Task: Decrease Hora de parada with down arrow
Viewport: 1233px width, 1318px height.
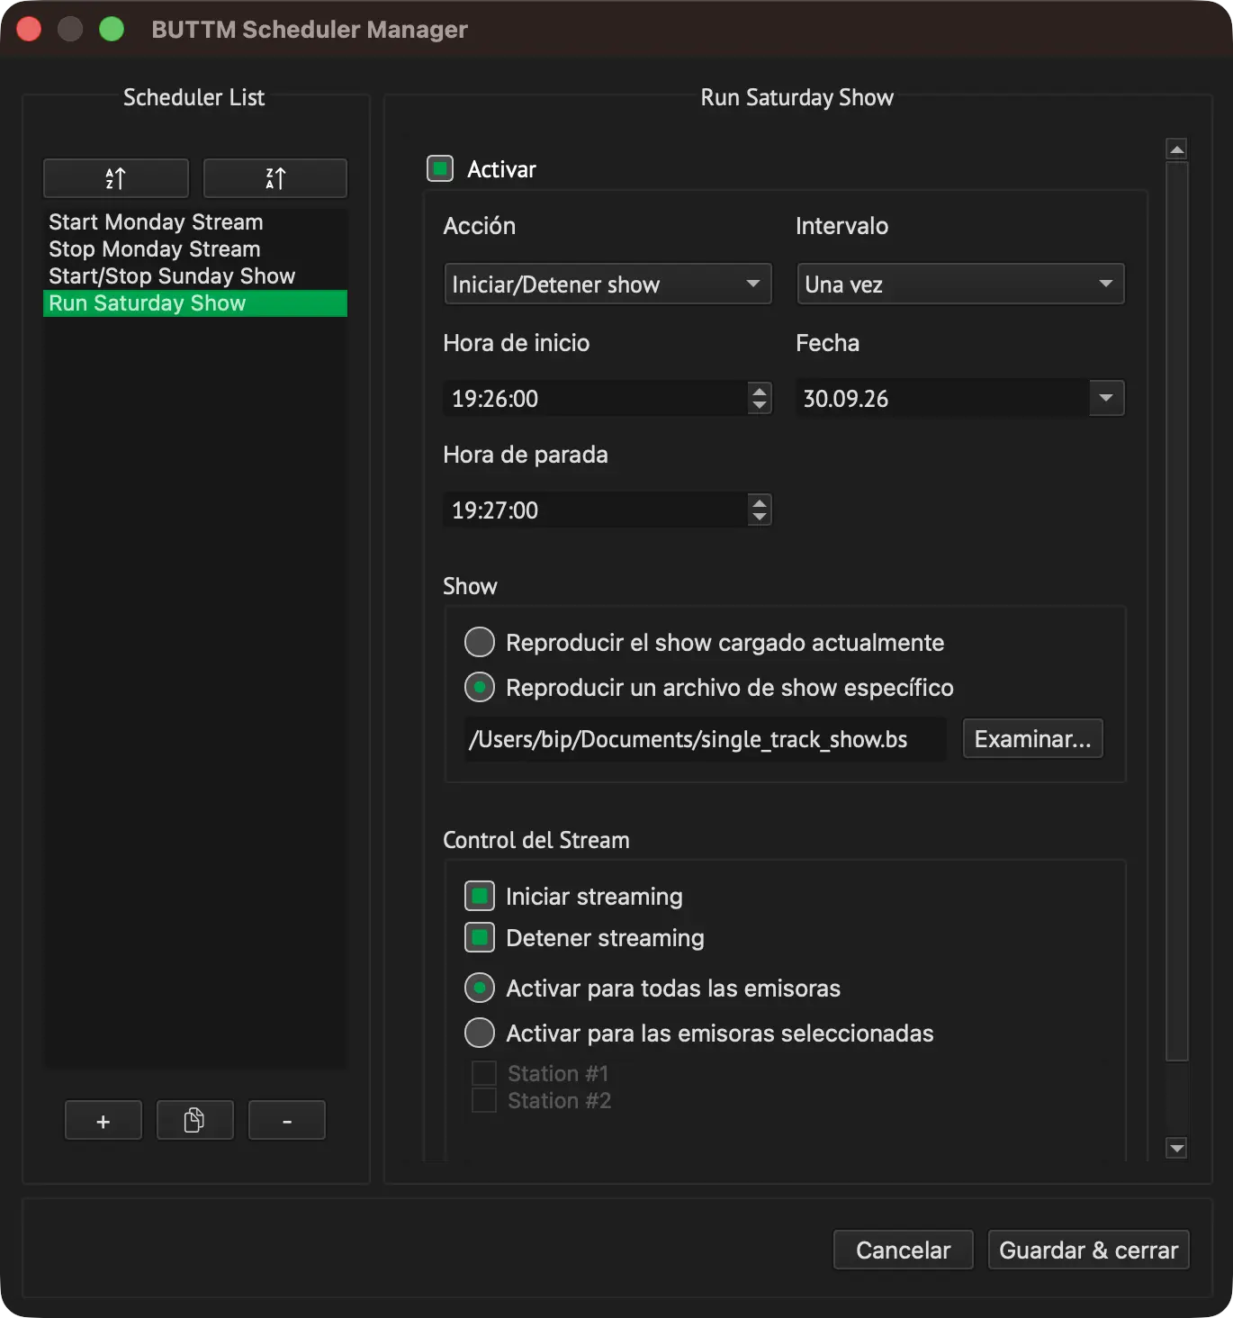Action: 760,518
